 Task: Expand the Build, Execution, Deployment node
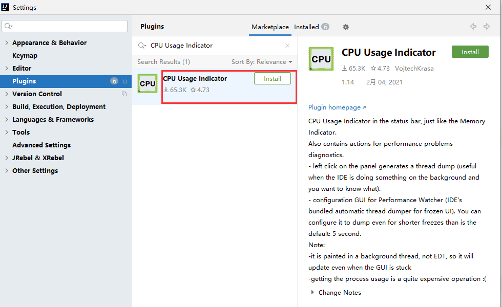pyautogui.click(x=6, y=106)
